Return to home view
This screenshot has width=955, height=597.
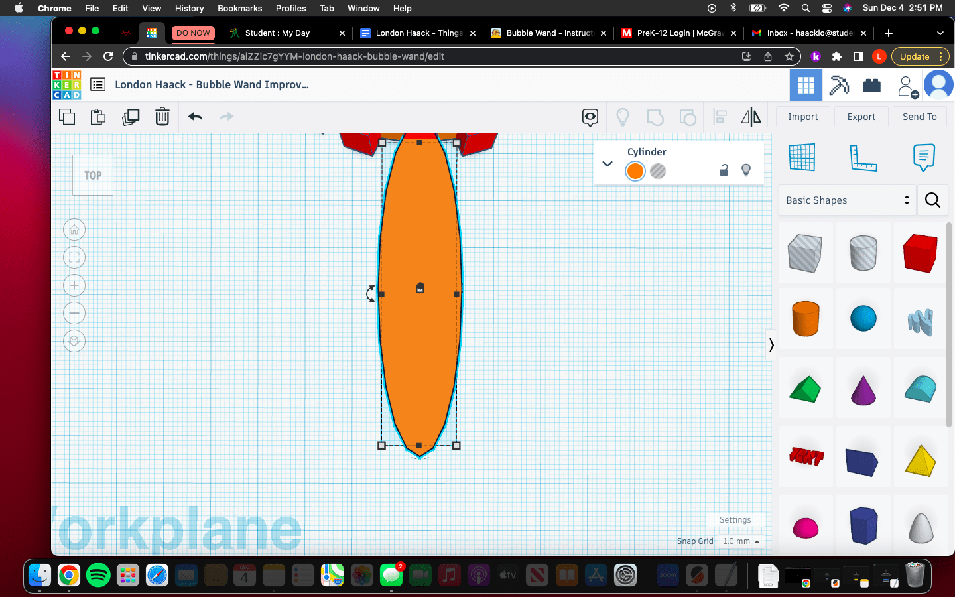(74, 230)
